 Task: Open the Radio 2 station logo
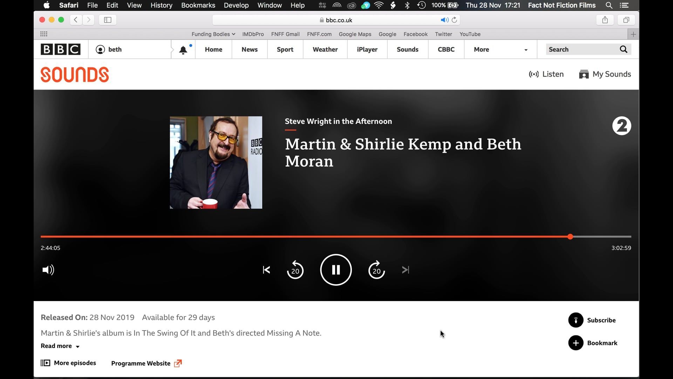pyautogui.click(x=621, y=126)
